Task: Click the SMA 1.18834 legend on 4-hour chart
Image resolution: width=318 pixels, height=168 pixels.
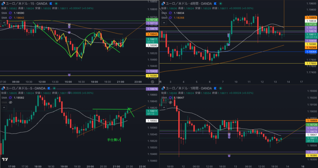Action: pyautogui.click(x=173, y=13)
